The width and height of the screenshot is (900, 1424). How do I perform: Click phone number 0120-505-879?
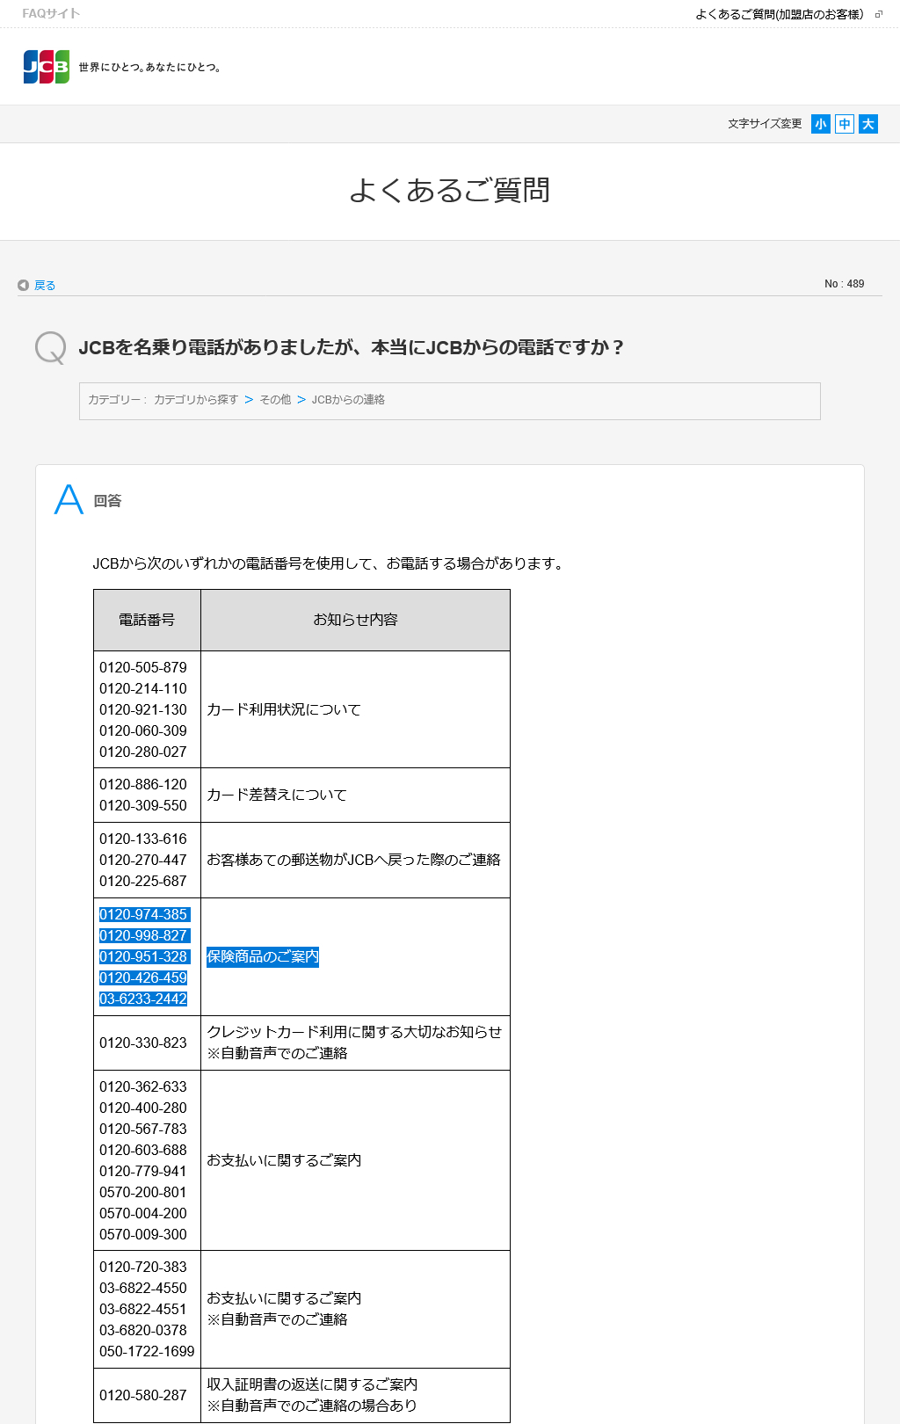coord(143,667)
